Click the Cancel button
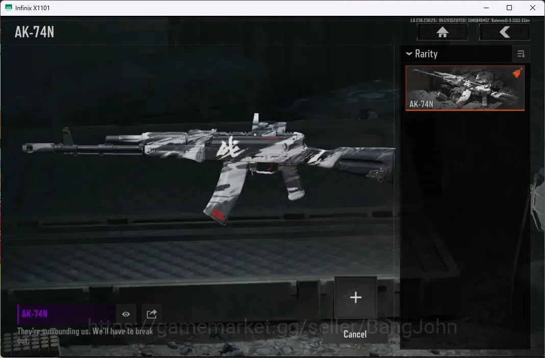Viewport: 545px width, 358px height. click(x=355, y=334)
